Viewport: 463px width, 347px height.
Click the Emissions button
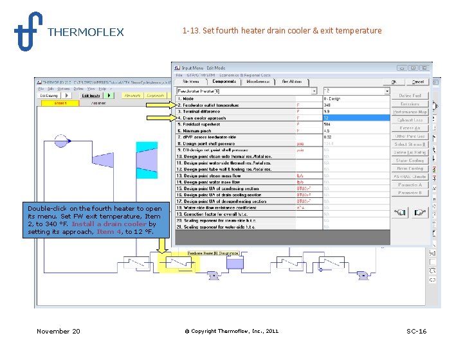click(x=410, y=104)
